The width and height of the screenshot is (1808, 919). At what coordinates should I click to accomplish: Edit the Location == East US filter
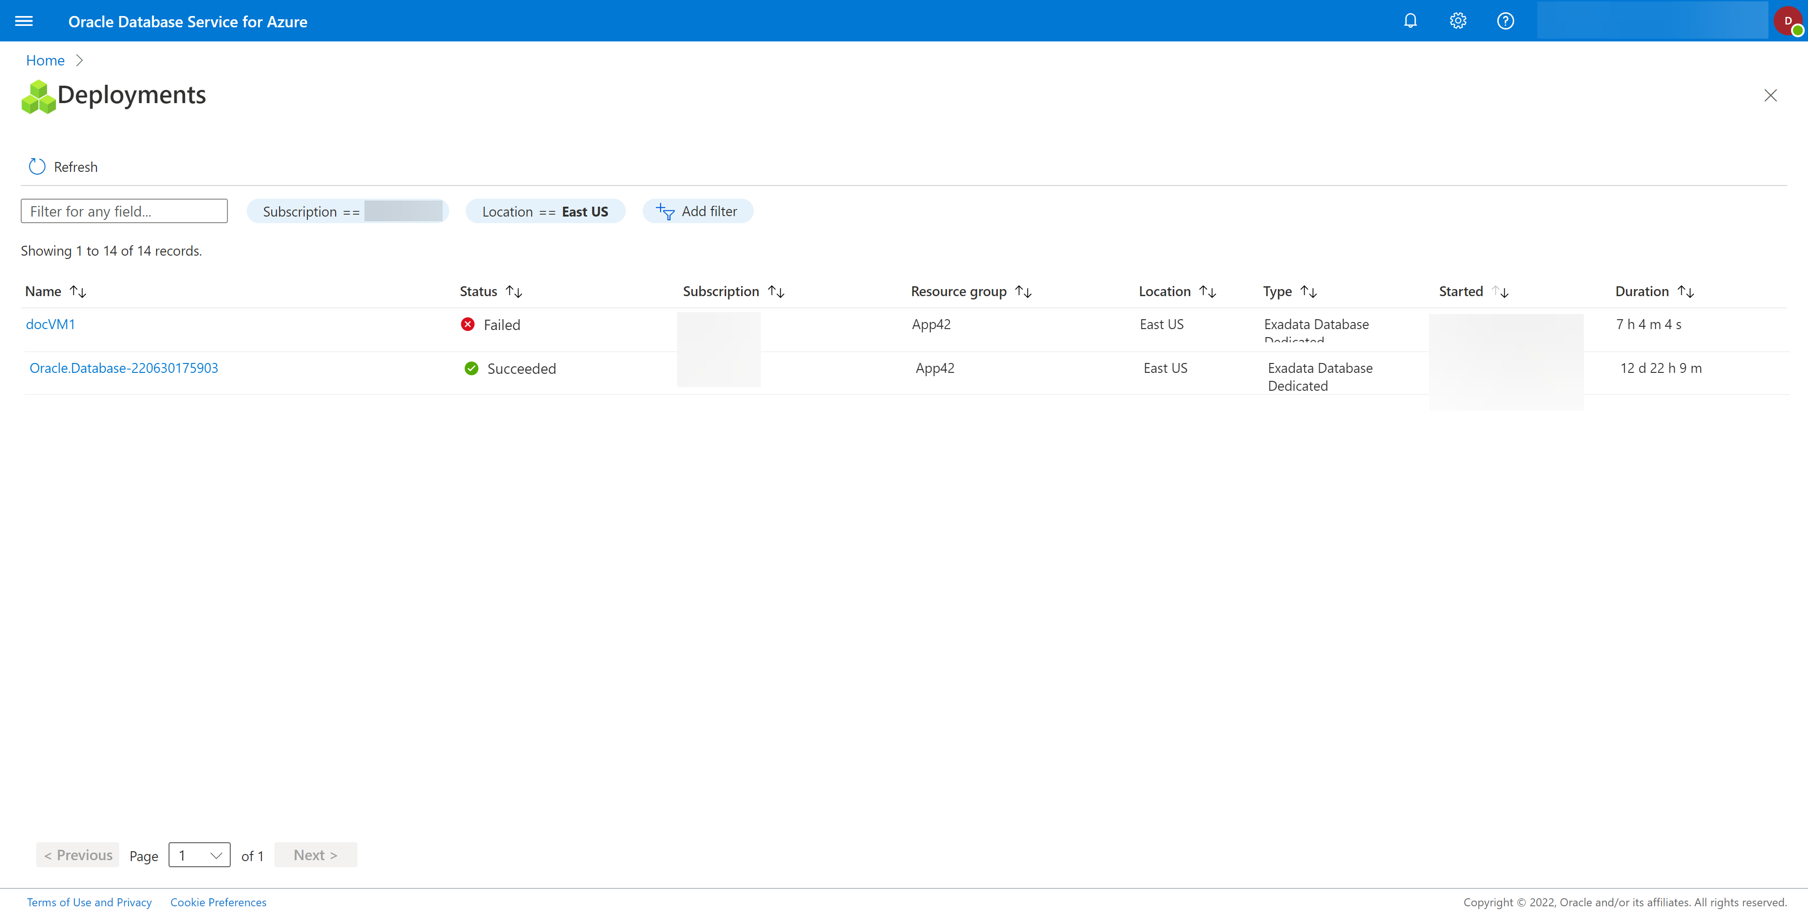[x=545, y=211]
